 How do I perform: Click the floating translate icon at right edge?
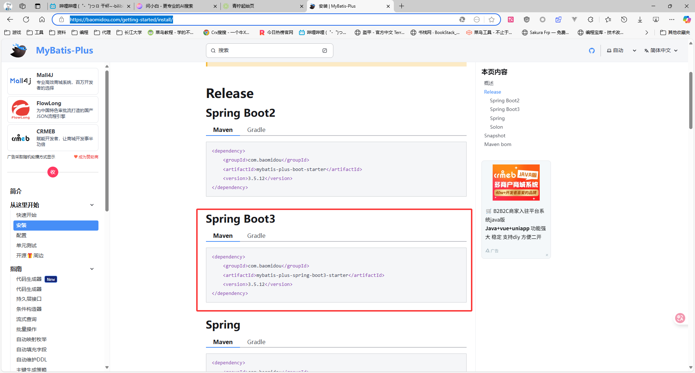tap(680, 318)
